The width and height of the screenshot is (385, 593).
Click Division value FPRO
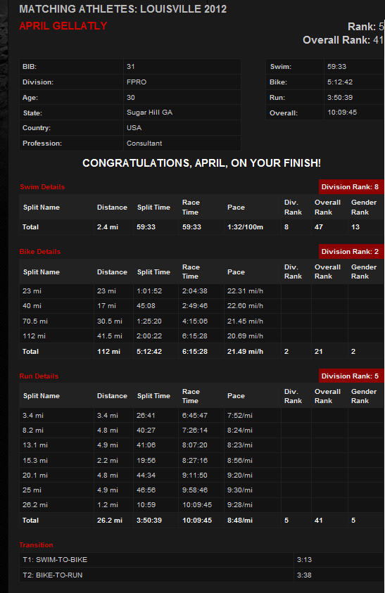137,82
